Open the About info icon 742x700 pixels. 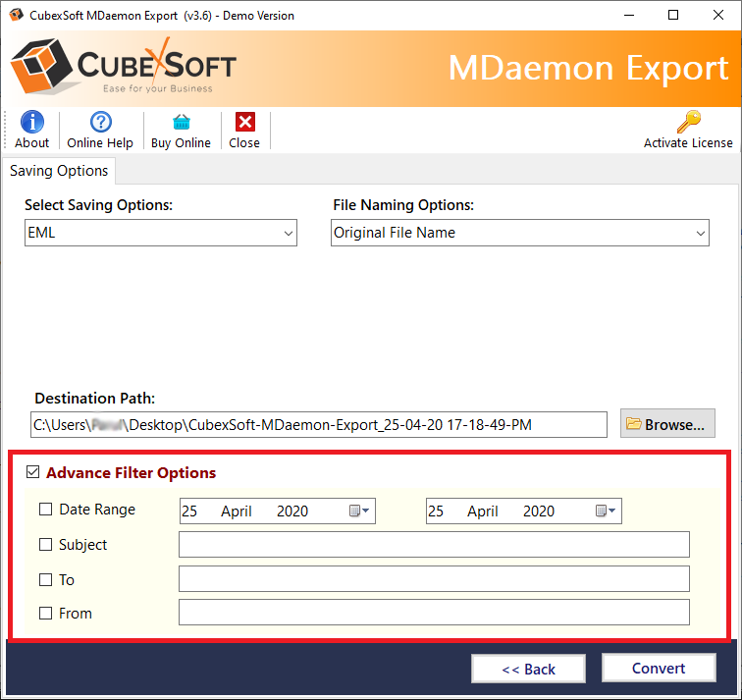pyautogui.click(x=31, y=122)
